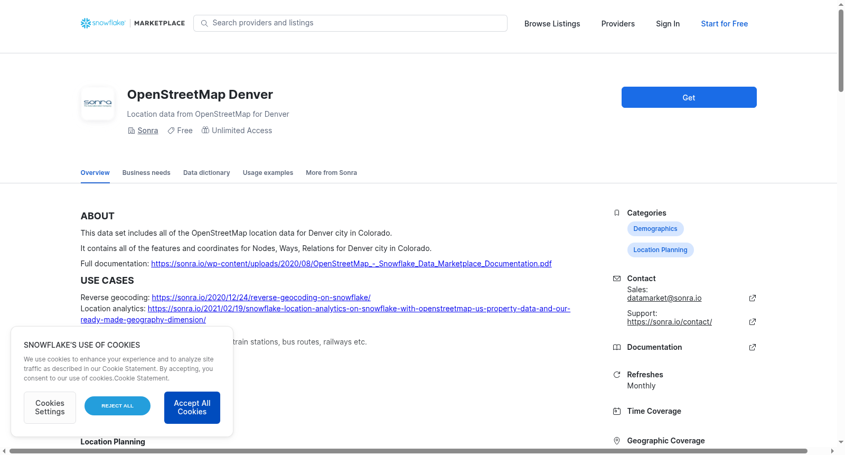This screenshot has width=845, height=455.
Task: Click the OpenStreetMap Denver title
Action: tap(200, 95)
